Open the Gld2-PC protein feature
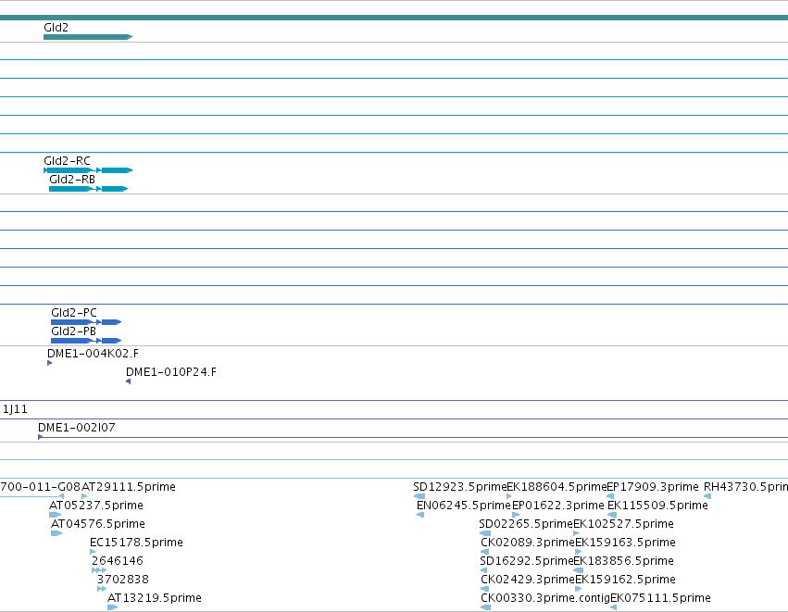This screenshot has height=612, width=788. 86,322
